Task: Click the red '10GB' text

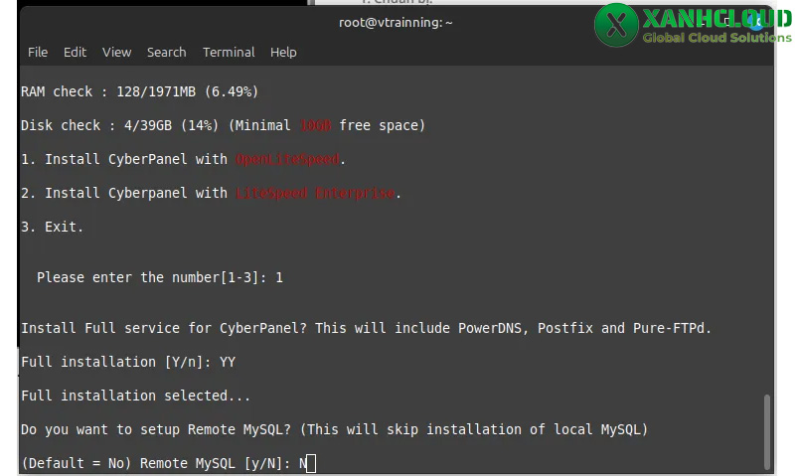Action: 315,125
